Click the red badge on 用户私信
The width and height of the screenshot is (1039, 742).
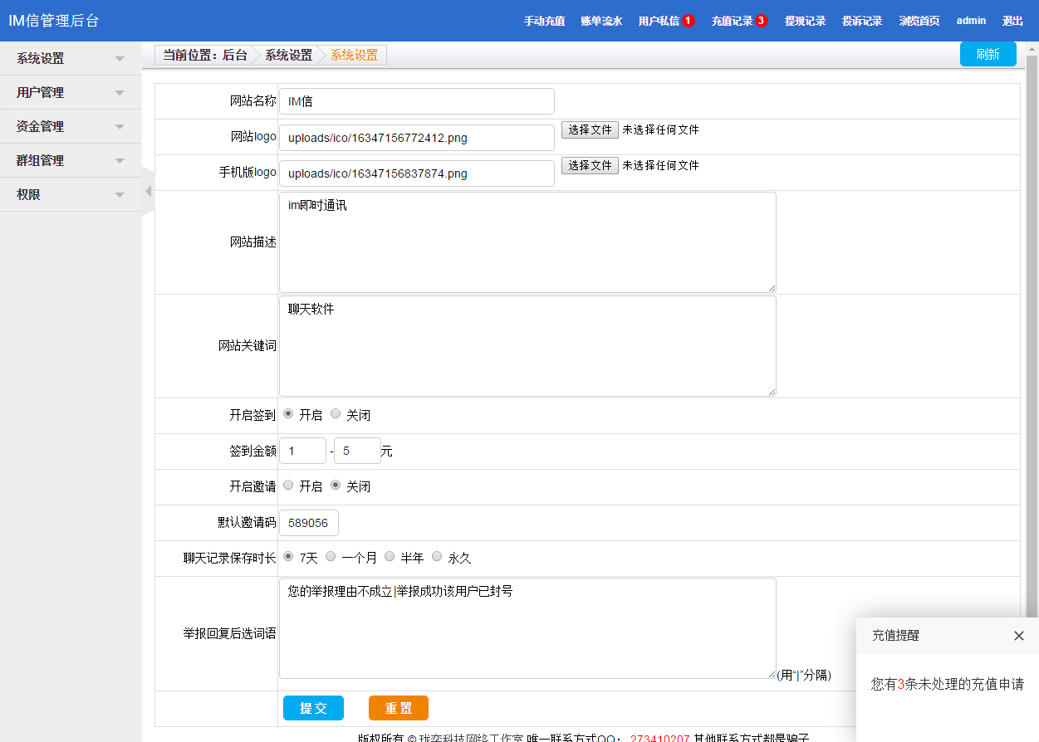click(x=689, y=21)
